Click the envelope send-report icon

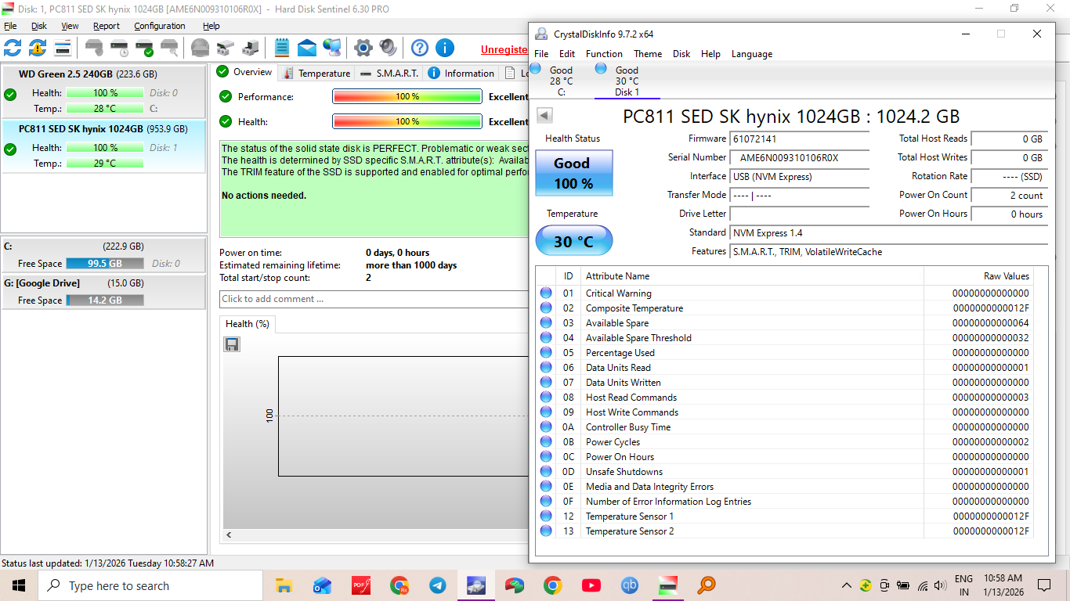coord(307,48)
